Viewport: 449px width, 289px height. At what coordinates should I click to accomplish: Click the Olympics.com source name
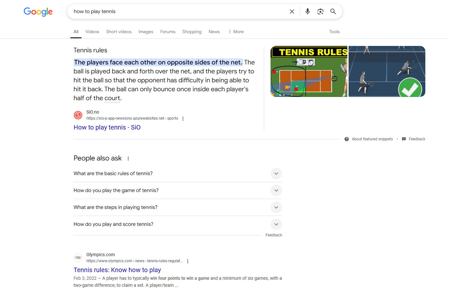(x=100, y=255)
